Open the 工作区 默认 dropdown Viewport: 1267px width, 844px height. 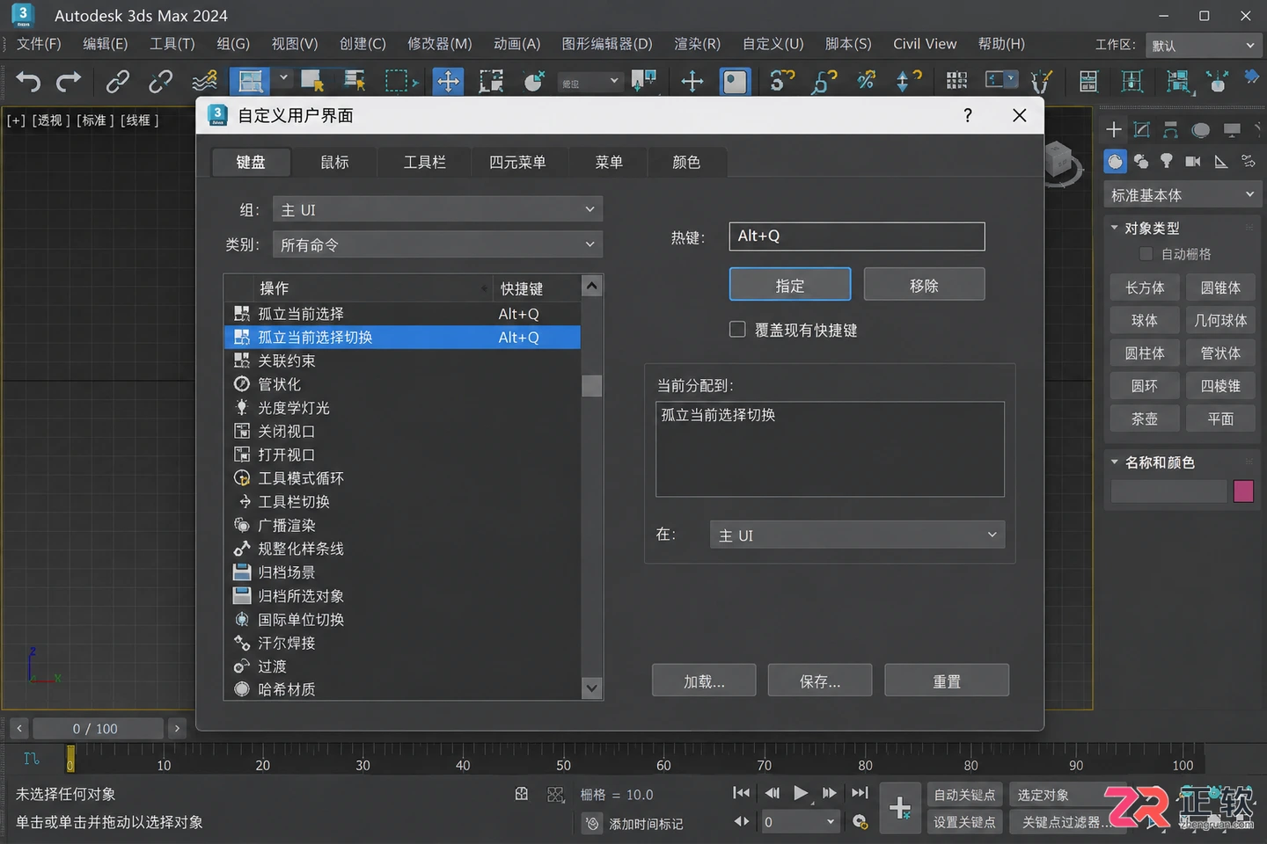(1203, 45)
